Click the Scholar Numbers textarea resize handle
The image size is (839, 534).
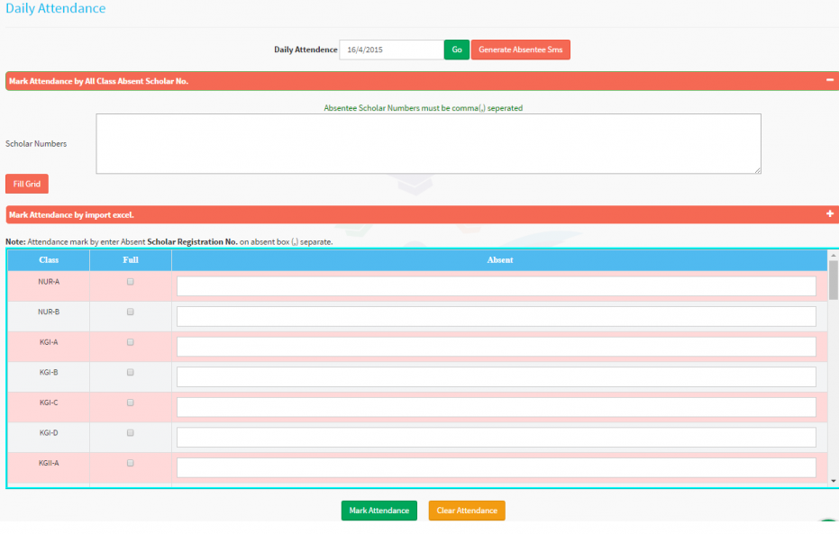click(x=757, y=170)
